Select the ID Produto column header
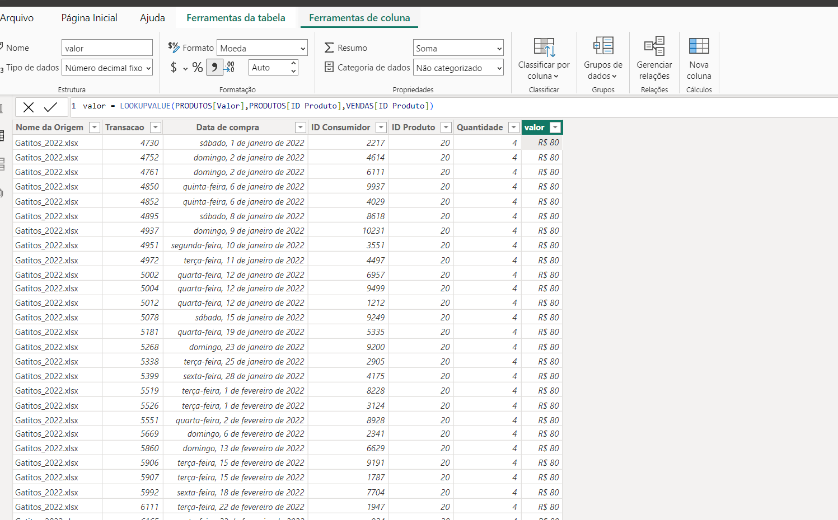The height and width of the screenshot is (520, 838). point(413,127)
